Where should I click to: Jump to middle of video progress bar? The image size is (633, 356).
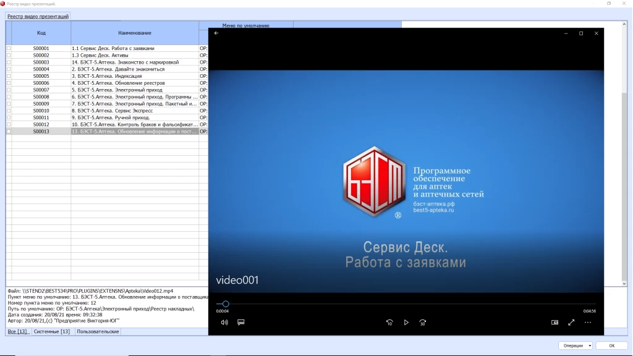[406, 304]
